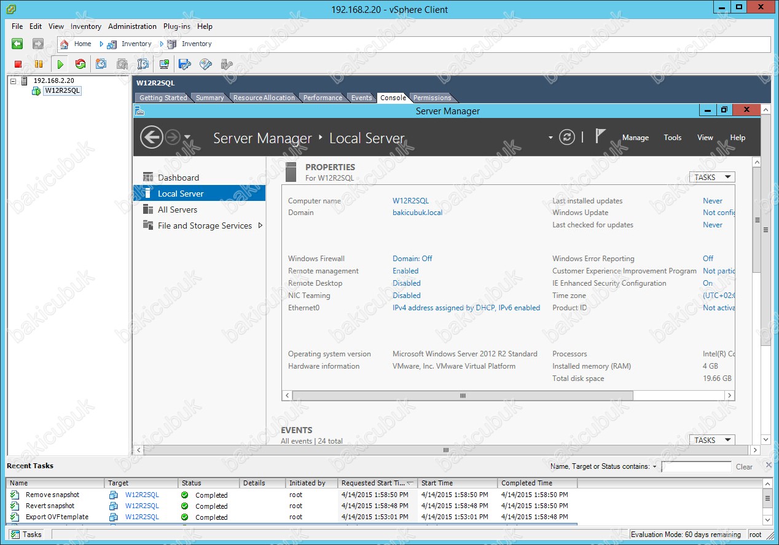
Task: Select Dashboard in Server Manager sidebar
Action: coord(178,178)
